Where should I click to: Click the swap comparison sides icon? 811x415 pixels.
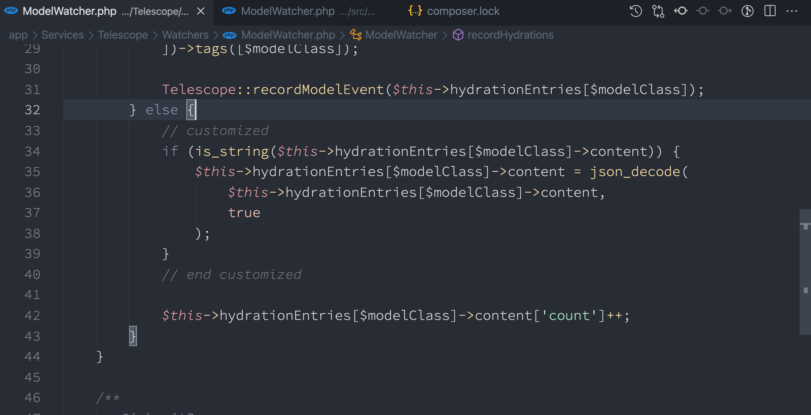click(658, 11)
